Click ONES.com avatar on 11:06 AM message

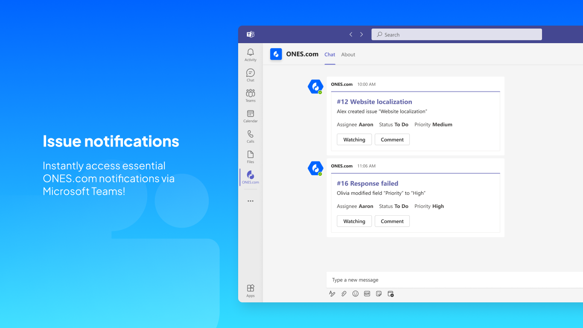[315, 168]
